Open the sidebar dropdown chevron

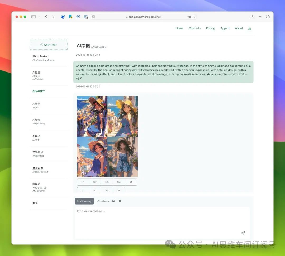(39, 17)
